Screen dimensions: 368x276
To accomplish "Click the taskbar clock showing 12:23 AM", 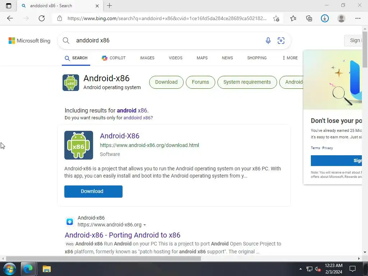I will coord(333,269).
